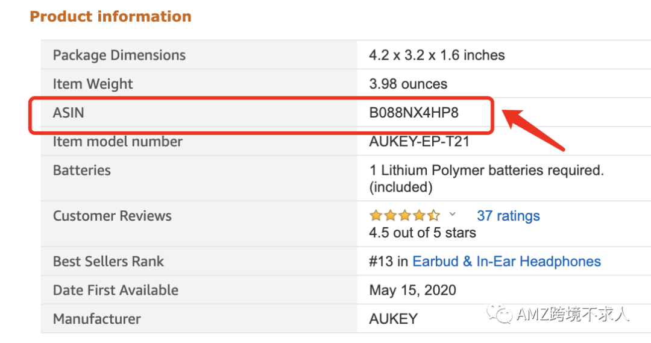This screenshot has height=343, width=651.
Task: Click the Customer Reviews label
Action: [112, 216]
